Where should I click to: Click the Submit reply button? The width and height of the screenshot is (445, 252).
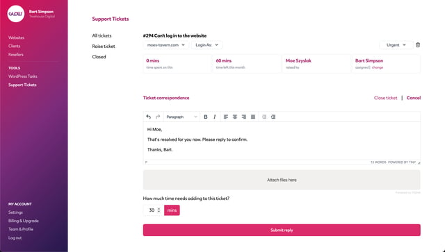click(x=282, y=230)
